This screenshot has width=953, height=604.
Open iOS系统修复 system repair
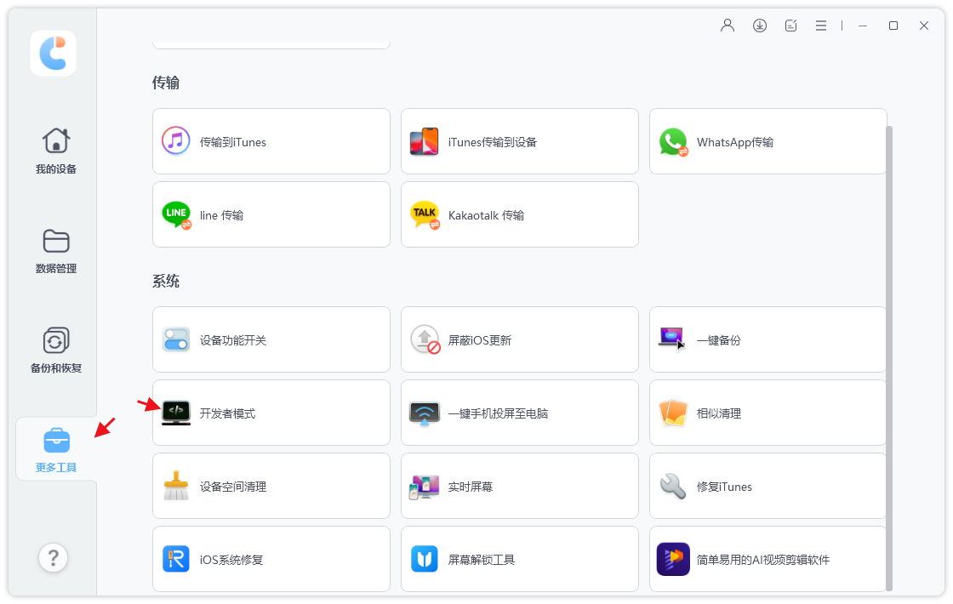coord(271,559)
